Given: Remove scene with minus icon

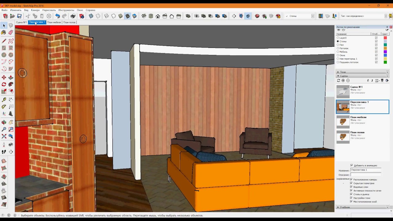Looking at the screenshot, I should [348, 80].
